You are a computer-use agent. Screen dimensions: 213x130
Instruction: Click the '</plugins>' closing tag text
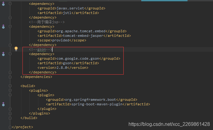[40, 113]
